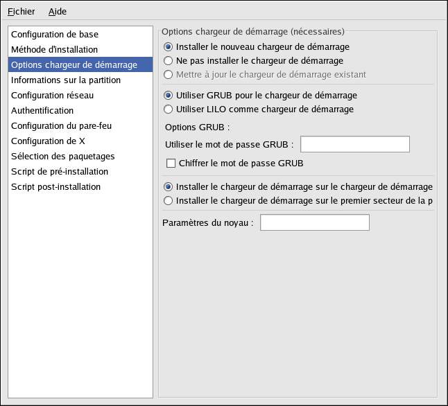Select Authentification in the list
Image resolution: width=448 pixels, height=406 pixels.
[x=80, y=110]
